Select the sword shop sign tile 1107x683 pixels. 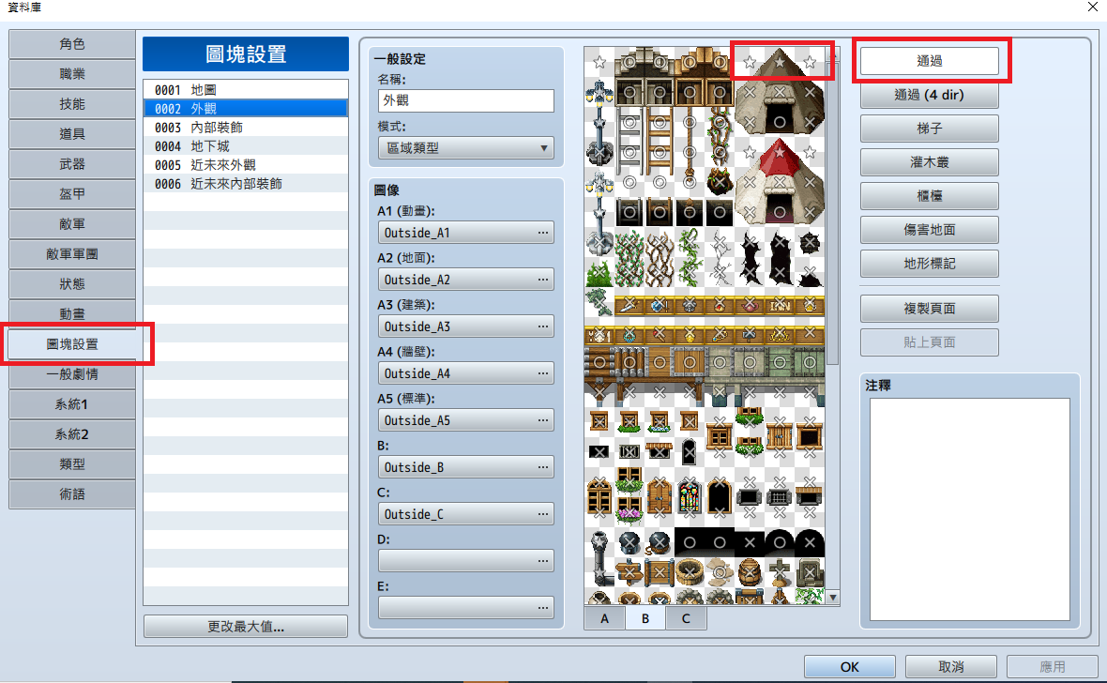click(629, 304)
